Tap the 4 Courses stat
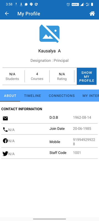The height and width of the screenshot is (221, 99). point(37,77)
